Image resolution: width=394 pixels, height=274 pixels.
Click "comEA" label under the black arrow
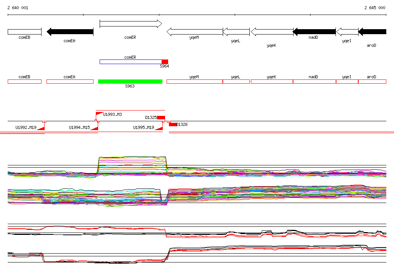point(69,41)
